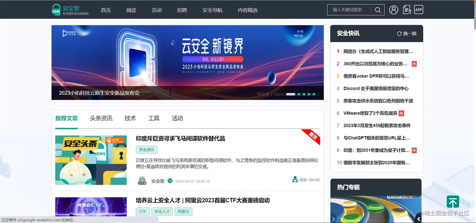Open the user profile avatar icon
The width and height of the screenshot is (476, 223).
point(394,10)
